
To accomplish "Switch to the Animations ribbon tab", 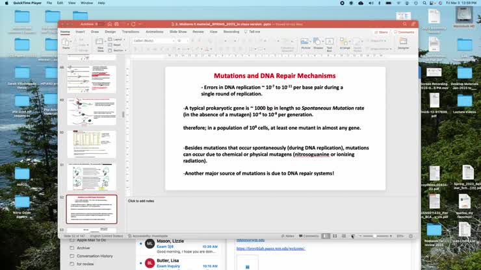I will pos(155,31).
